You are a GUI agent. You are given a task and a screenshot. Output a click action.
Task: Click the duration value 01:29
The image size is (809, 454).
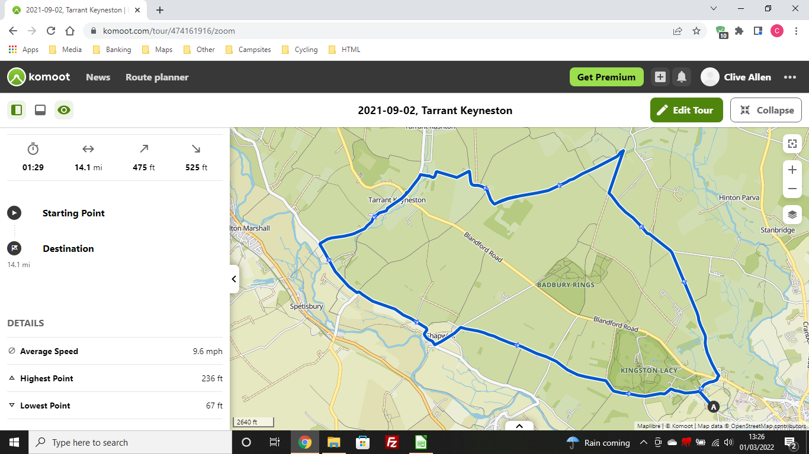(x=33, y=167)
